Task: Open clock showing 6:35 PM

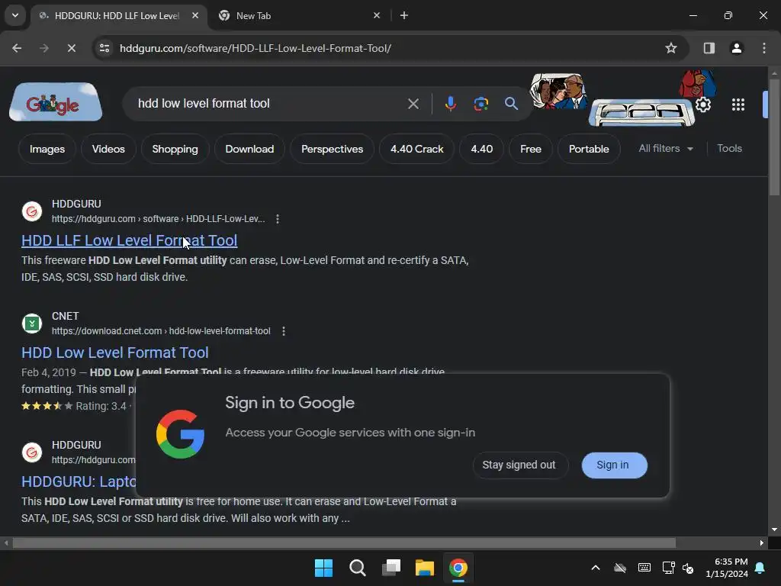Action: click(727, 568)
